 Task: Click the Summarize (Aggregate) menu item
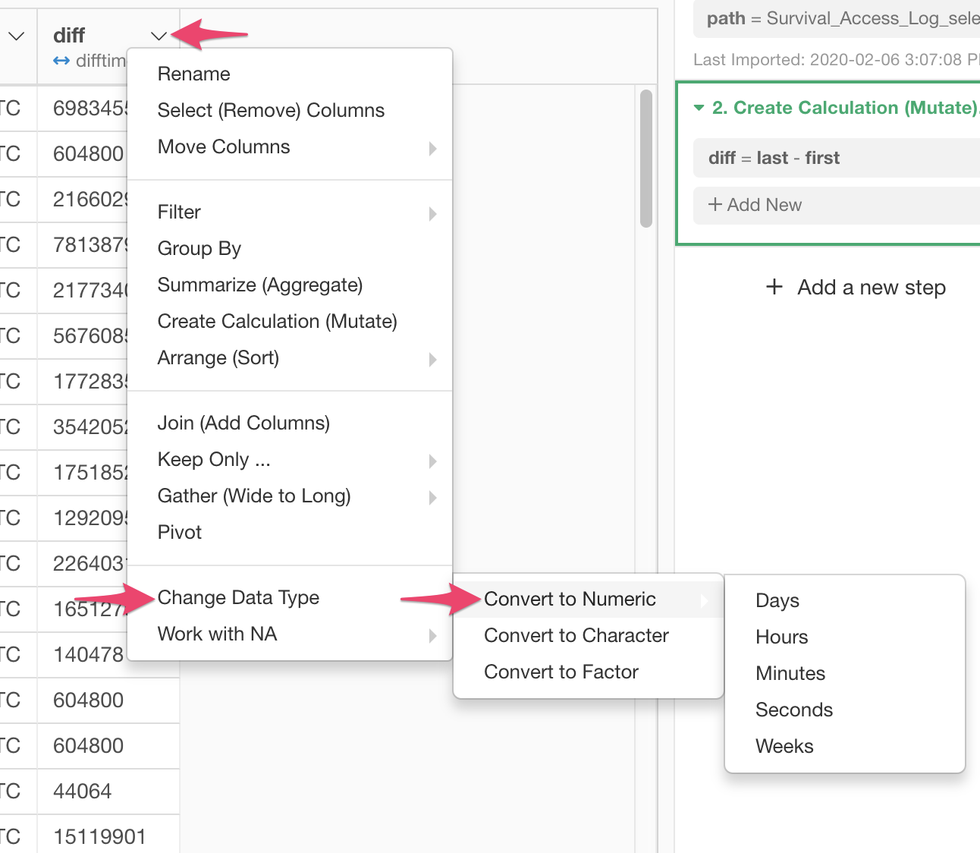259,285
